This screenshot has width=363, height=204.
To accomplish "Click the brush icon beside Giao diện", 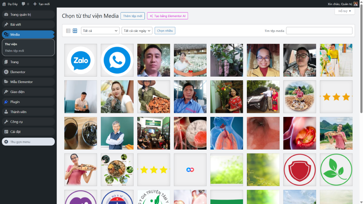I will coord(6,92).
